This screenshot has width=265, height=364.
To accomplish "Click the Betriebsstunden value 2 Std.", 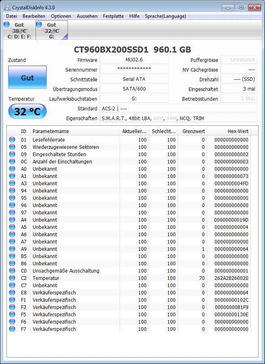I will (x=239, y=99).
